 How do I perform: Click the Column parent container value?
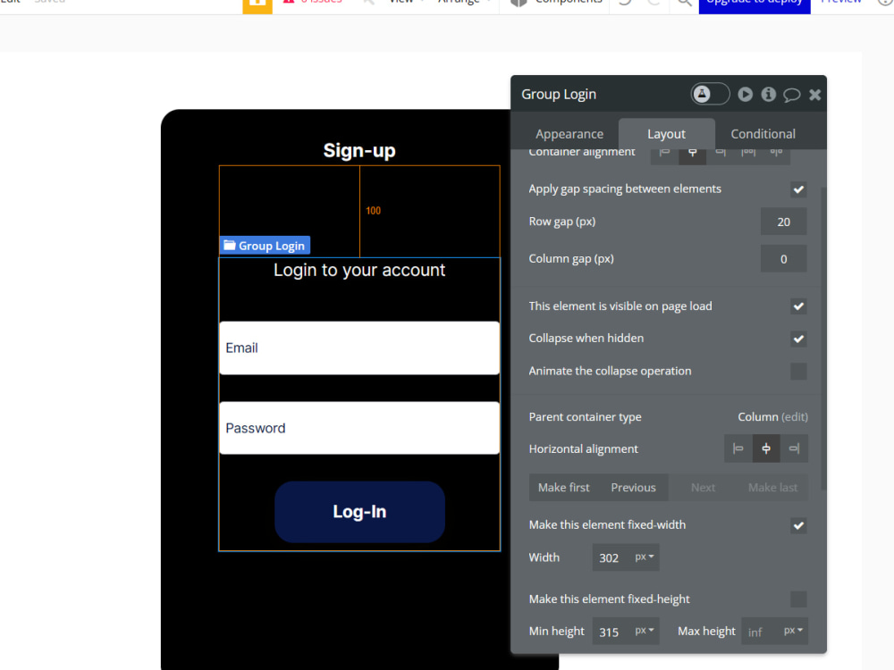point(758,417)
